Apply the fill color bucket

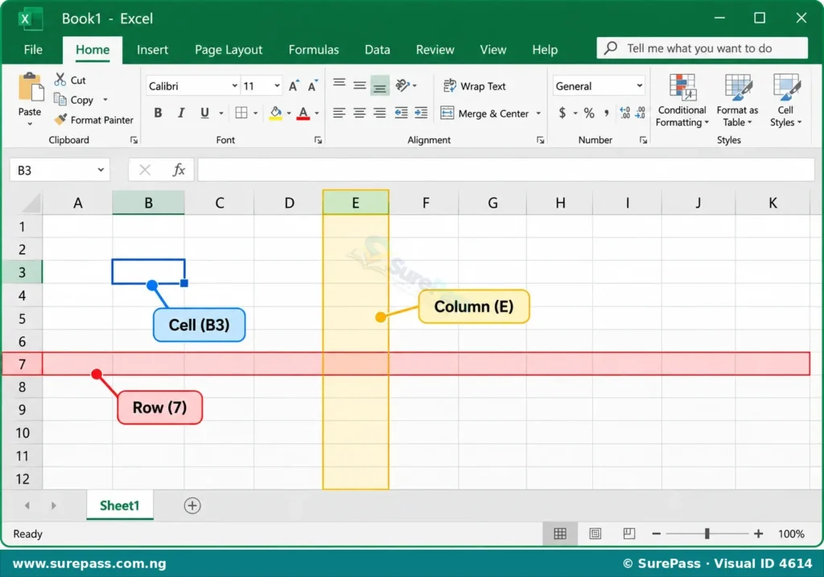click(x=275, y=113)
